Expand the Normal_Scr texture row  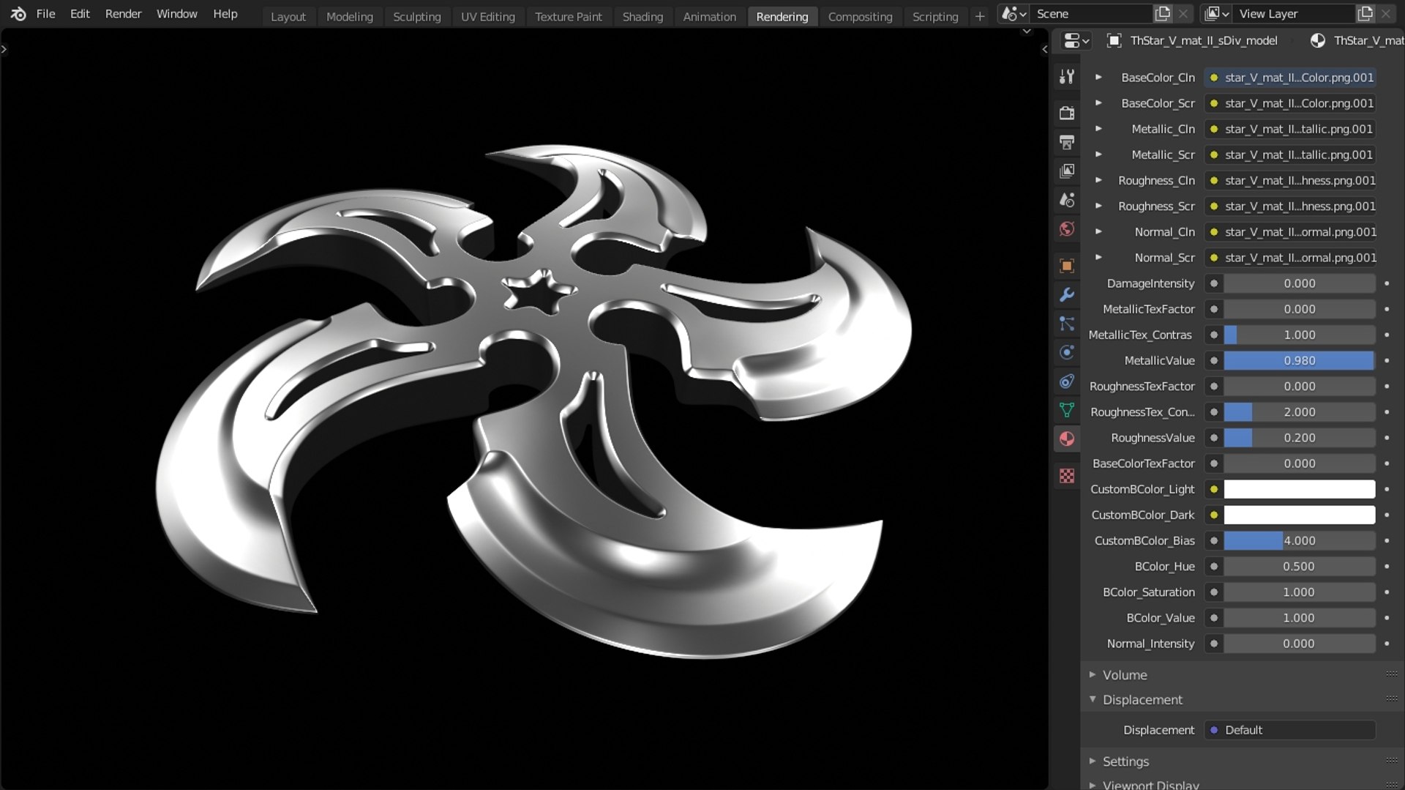point(1098,257)
